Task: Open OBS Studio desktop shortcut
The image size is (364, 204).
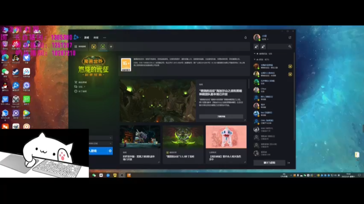Action: tap(37, 45)
